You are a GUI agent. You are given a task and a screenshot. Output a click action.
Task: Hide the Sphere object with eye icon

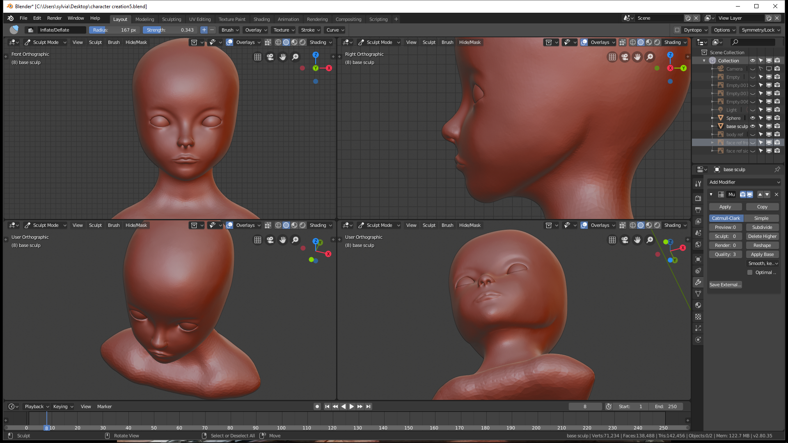tap(753, 118)
